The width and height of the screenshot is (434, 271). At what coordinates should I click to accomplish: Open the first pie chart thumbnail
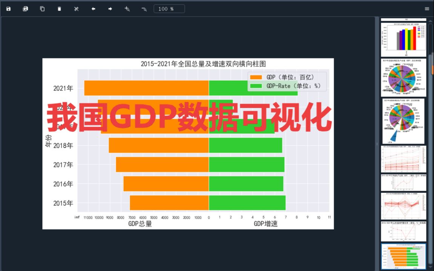[403, 77]
